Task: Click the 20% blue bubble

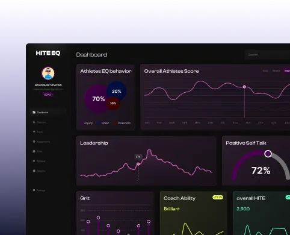Action: [116, 91]
